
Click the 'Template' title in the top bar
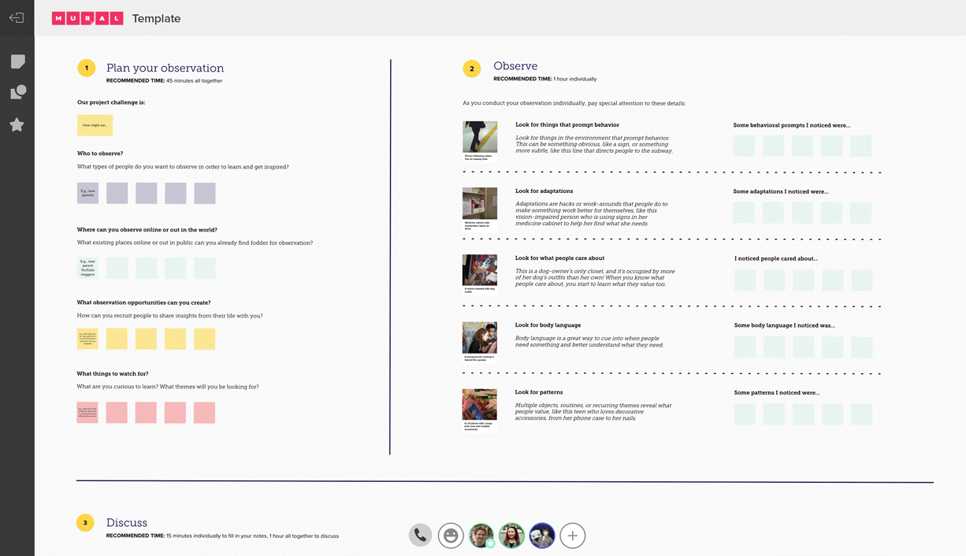click(156, 17)
